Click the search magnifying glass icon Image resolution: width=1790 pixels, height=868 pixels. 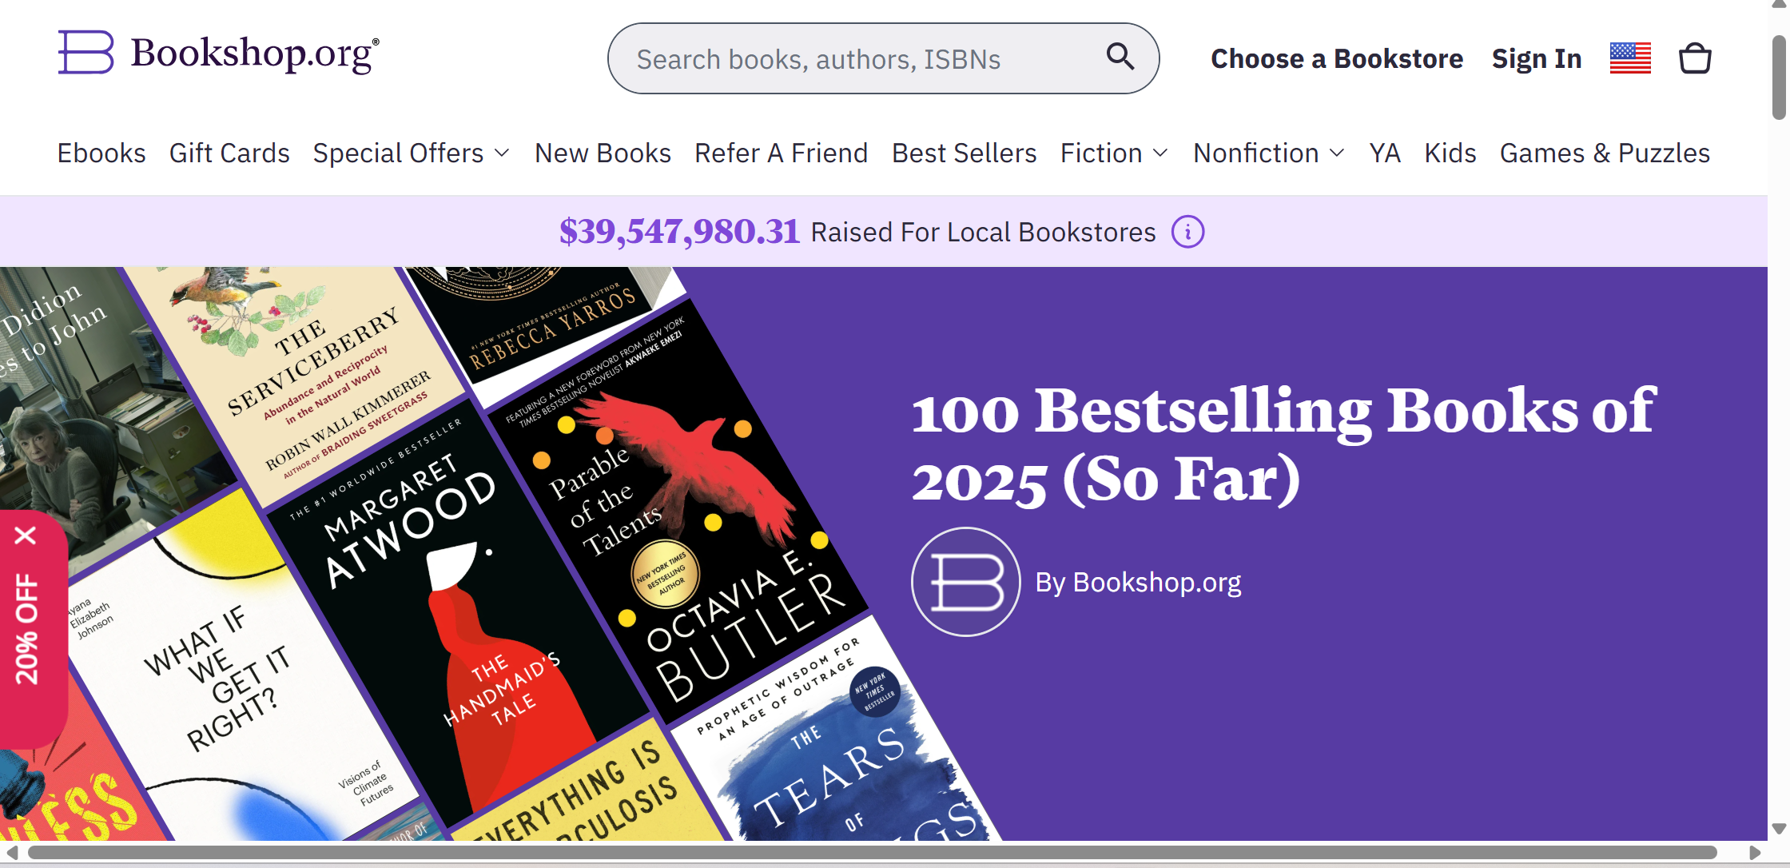[x=1120, y=57]
